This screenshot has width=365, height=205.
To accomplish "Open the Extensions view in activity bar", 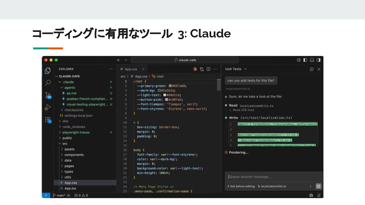I will pos(48,120).
